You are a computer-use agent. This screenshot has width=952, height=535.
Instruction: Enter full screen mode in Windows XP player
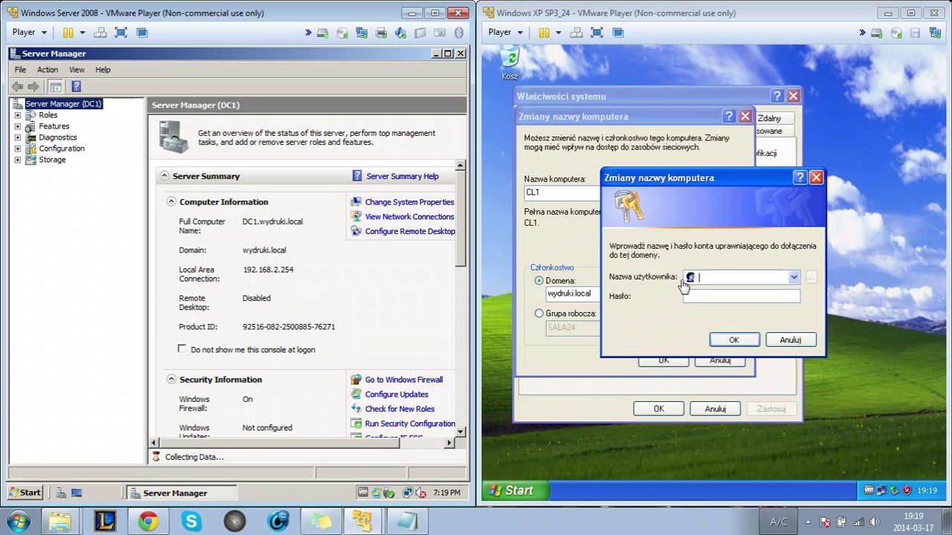coord(597,33)
